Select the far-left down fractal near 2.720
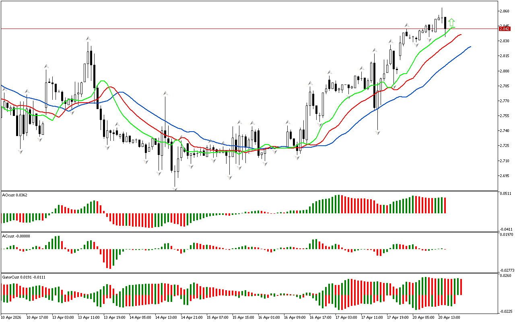Viewport: 515px width, 322px height. [x=21, y=151]
